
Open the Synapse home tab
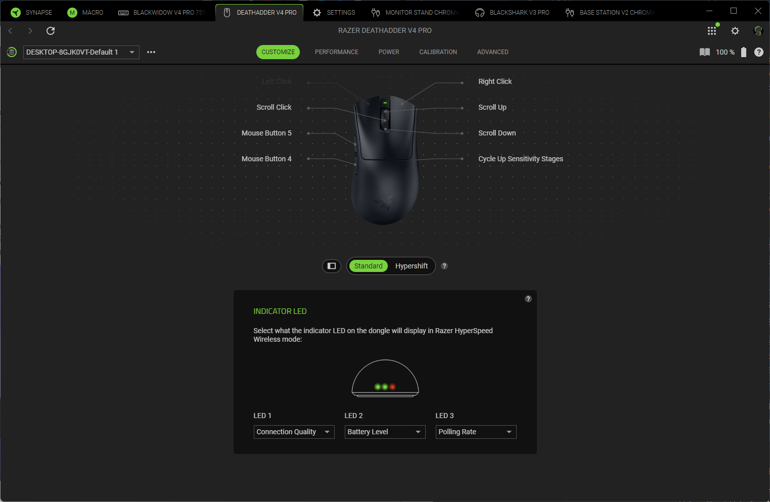tap(31, 13)
